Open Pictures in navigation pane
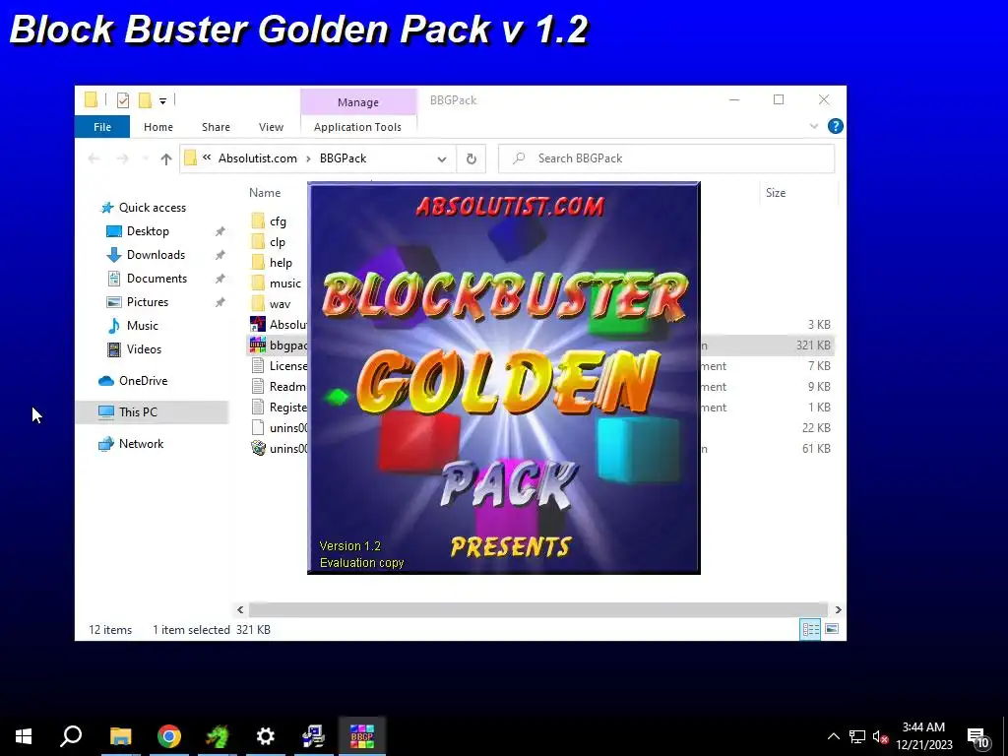Screen dimensions: 1008x756 [148, 302]
